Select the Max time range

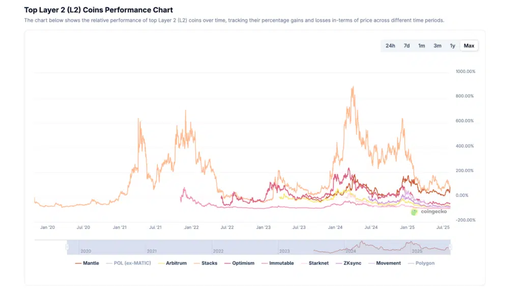(469, 46)
